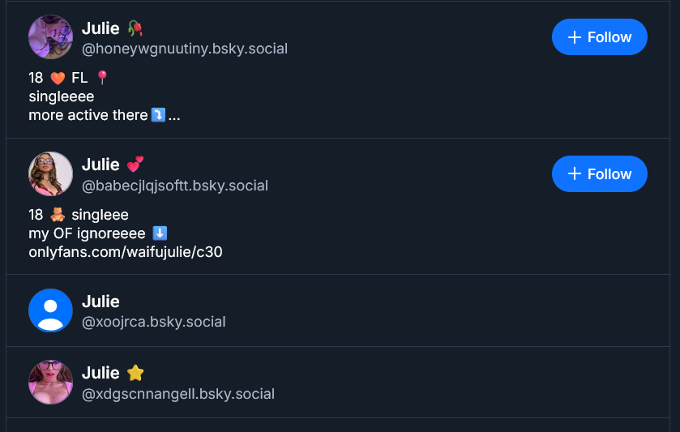Open the @xoojrca.bsky.social handle
Image resolution: width=680 pixels, height=432 pixels.
click(x=154, y=322)
